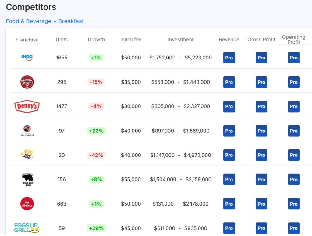The height and width of the screenshot is (236, 312).
Task: Click the $131,000 investment value
Action: (x=163, y=204)
